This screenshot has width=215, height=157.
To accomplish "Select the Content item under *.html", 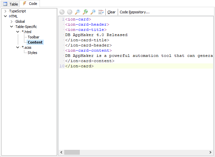I will 35,42.
